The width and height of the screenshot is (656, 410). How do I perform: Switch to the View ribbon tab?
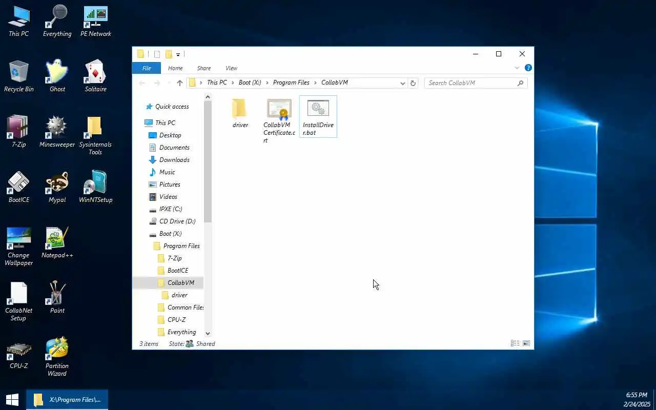(232, 68)
